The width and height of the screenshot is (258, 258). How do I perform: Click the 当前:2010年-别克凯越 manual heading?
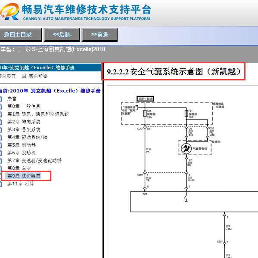coord(50,91)
